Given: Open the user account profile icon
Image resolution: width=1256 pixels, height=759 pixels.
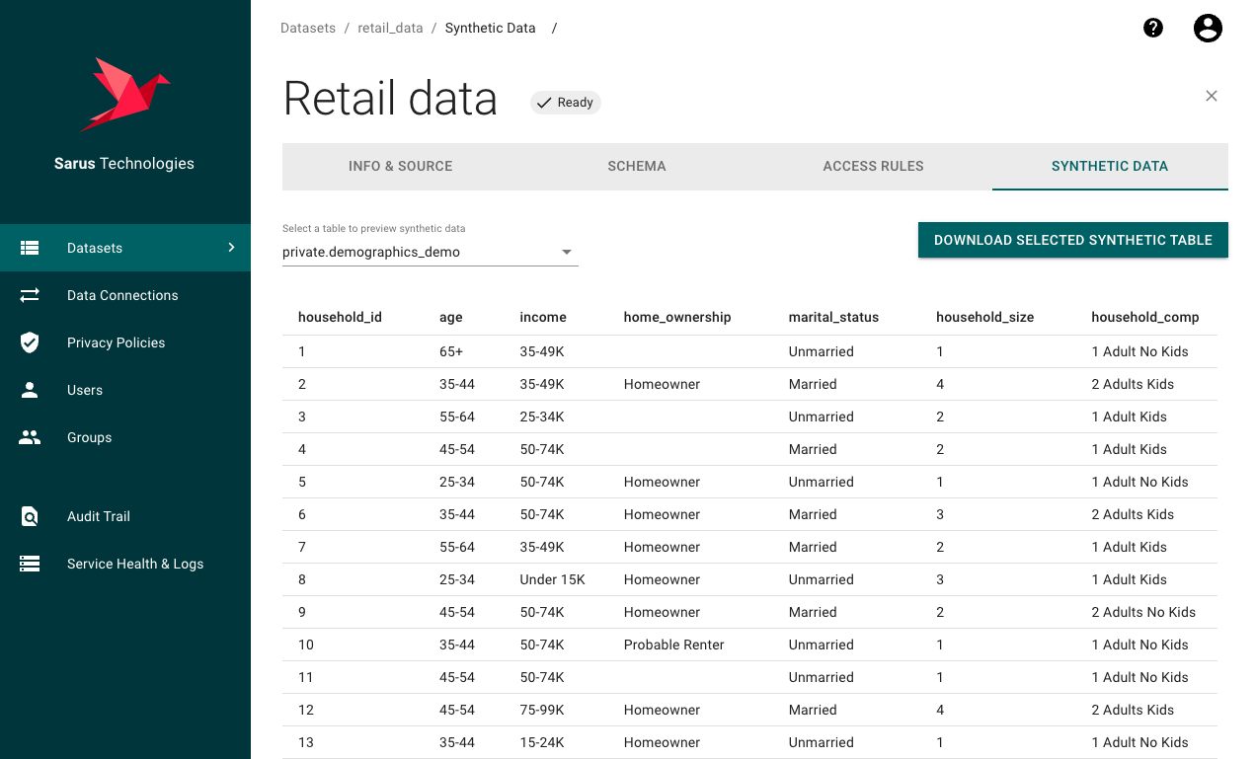Looking at the screenshot, I should [x=1208, y=28].
